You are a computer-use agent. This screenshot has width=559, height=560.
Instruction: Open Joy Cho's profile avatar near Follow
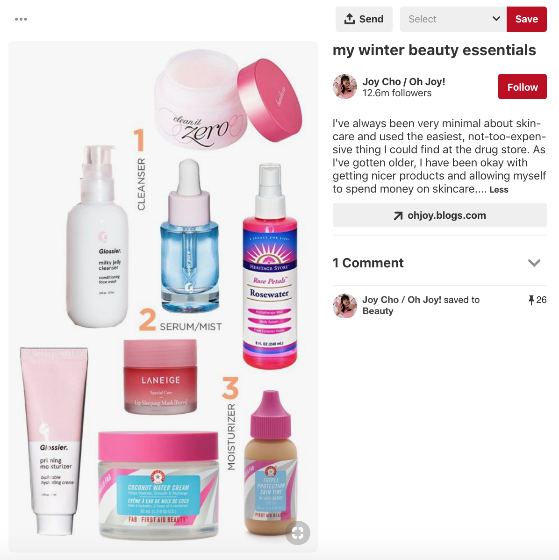coord(344,86)
